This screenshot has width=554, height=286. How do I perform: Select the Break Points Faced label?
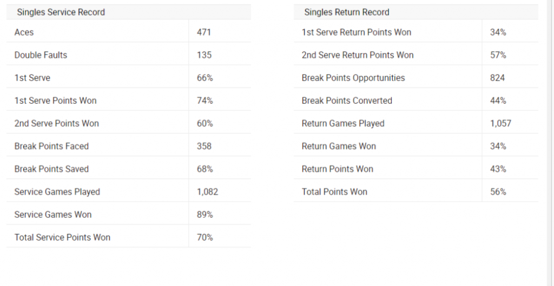tap(51, 146)
